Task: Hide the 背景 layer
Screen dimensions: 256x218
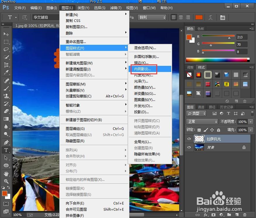Action: tap(189, 147)
